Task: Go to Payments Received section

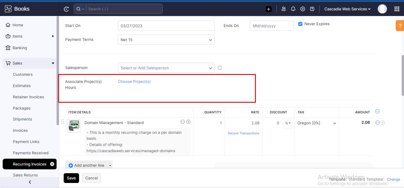Action: [x=31, y=153]
